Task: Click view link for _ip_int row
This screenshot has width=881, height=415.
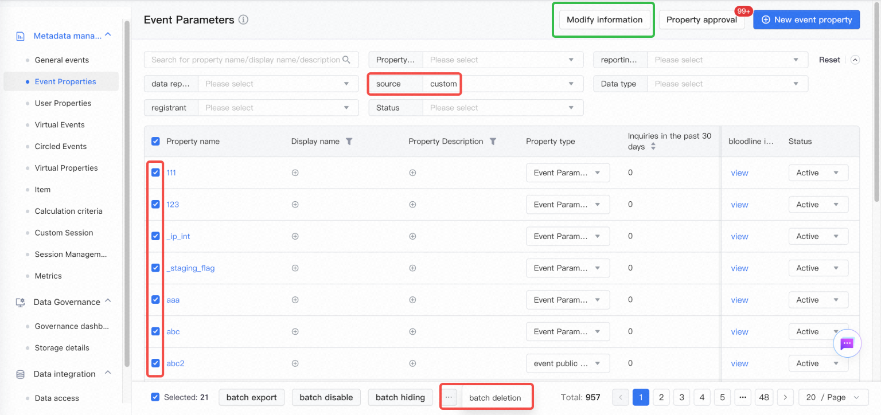Action: 739,236
